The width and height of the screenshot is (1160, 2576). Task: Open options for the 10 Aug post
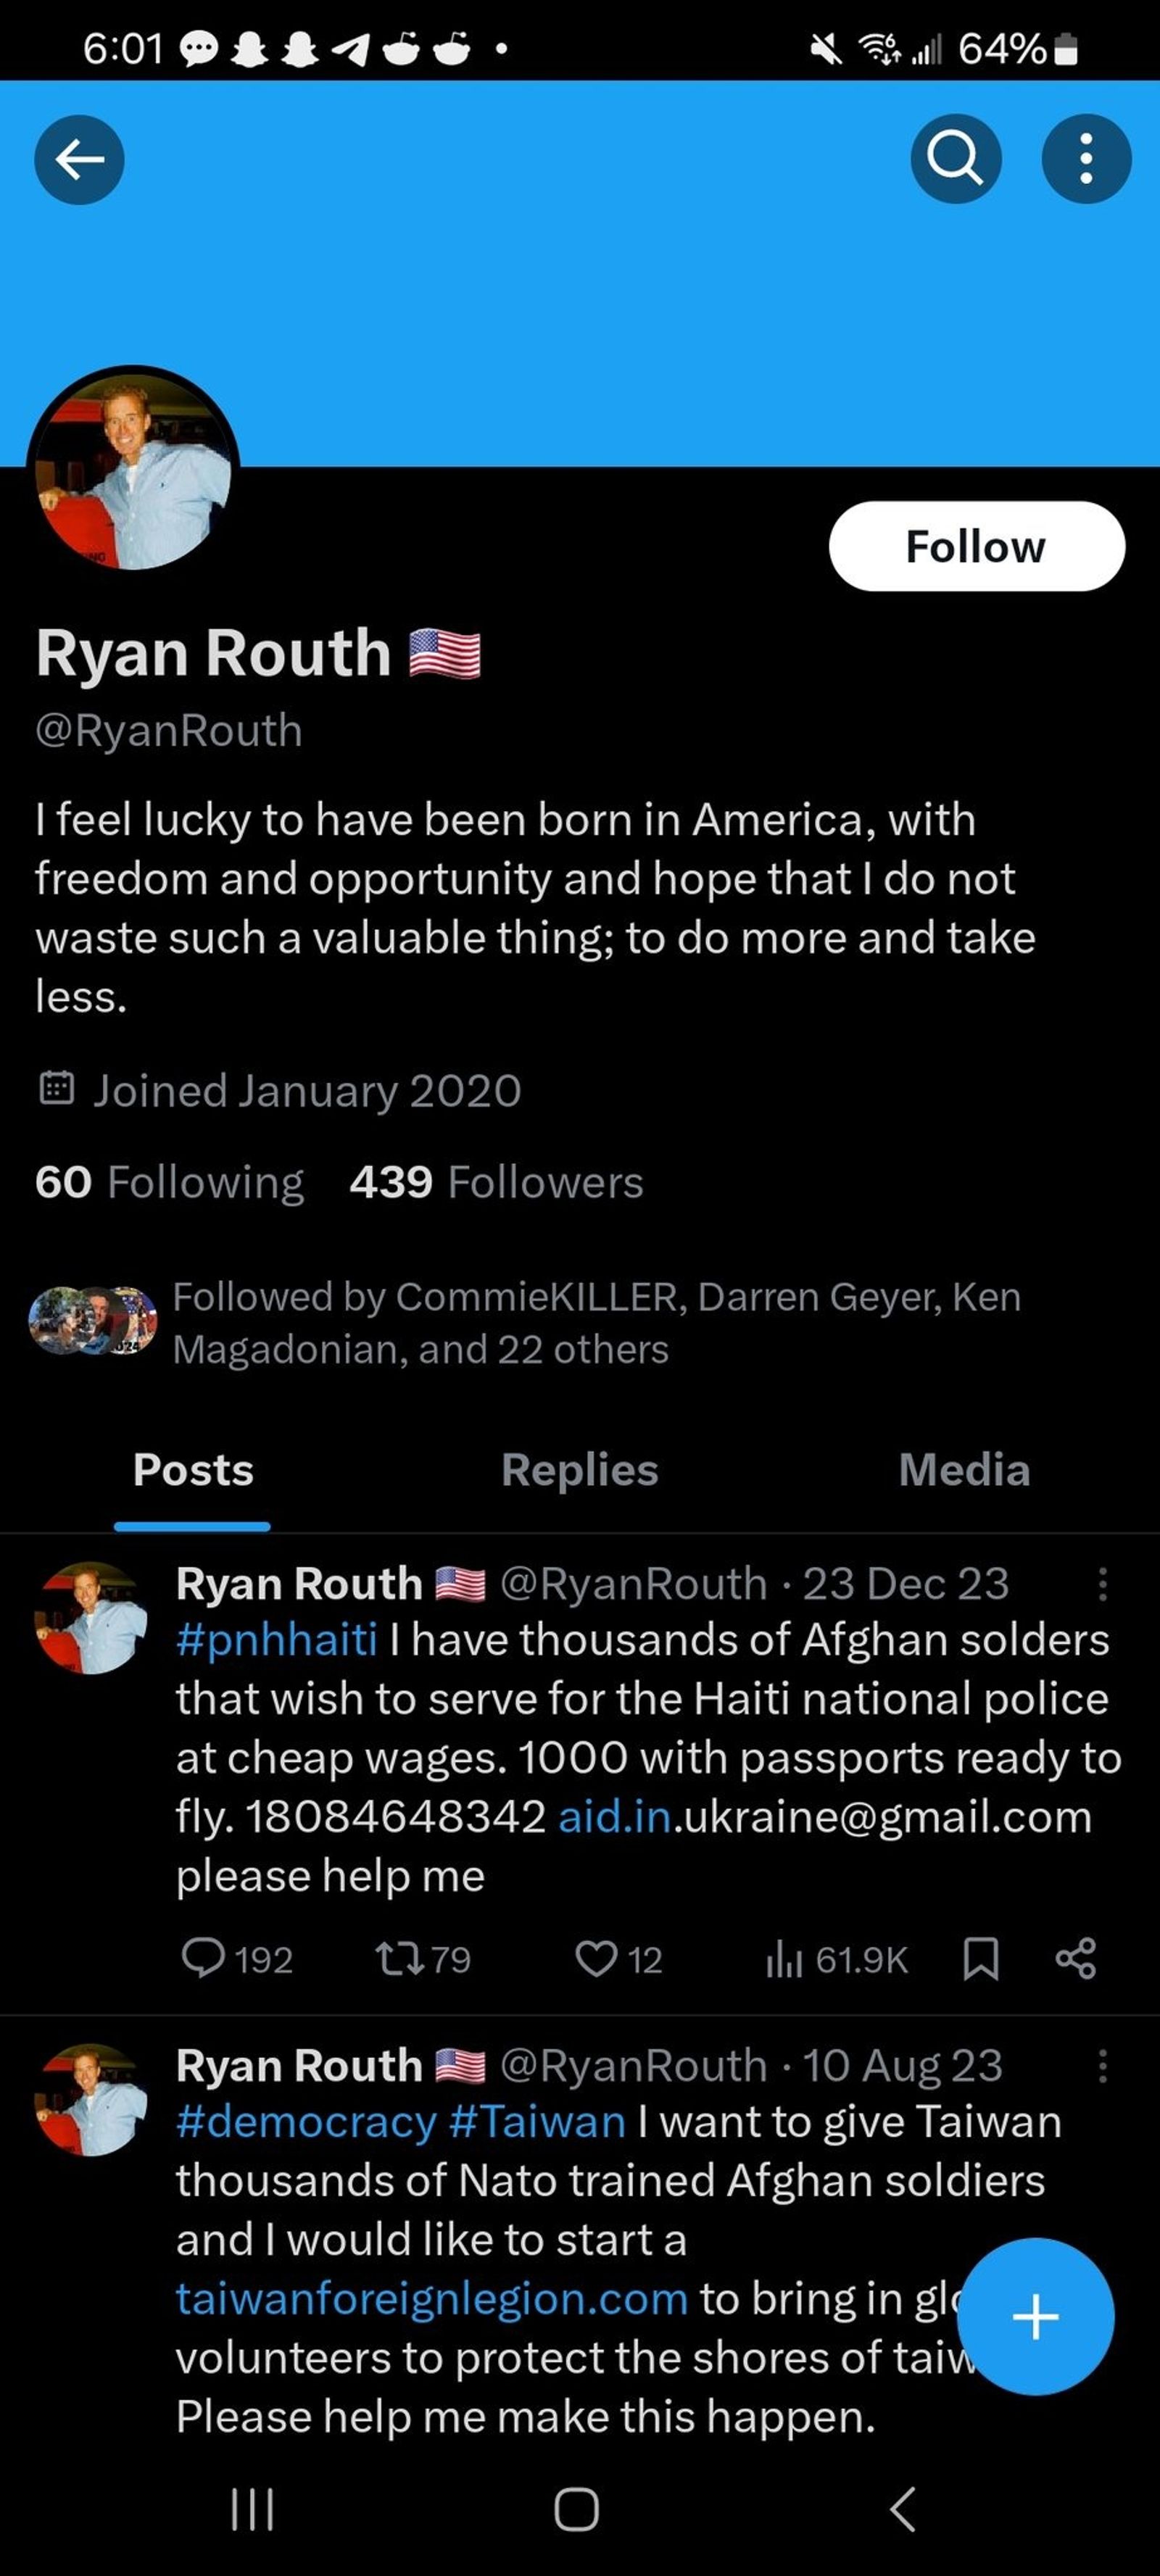(1102, 2066)
